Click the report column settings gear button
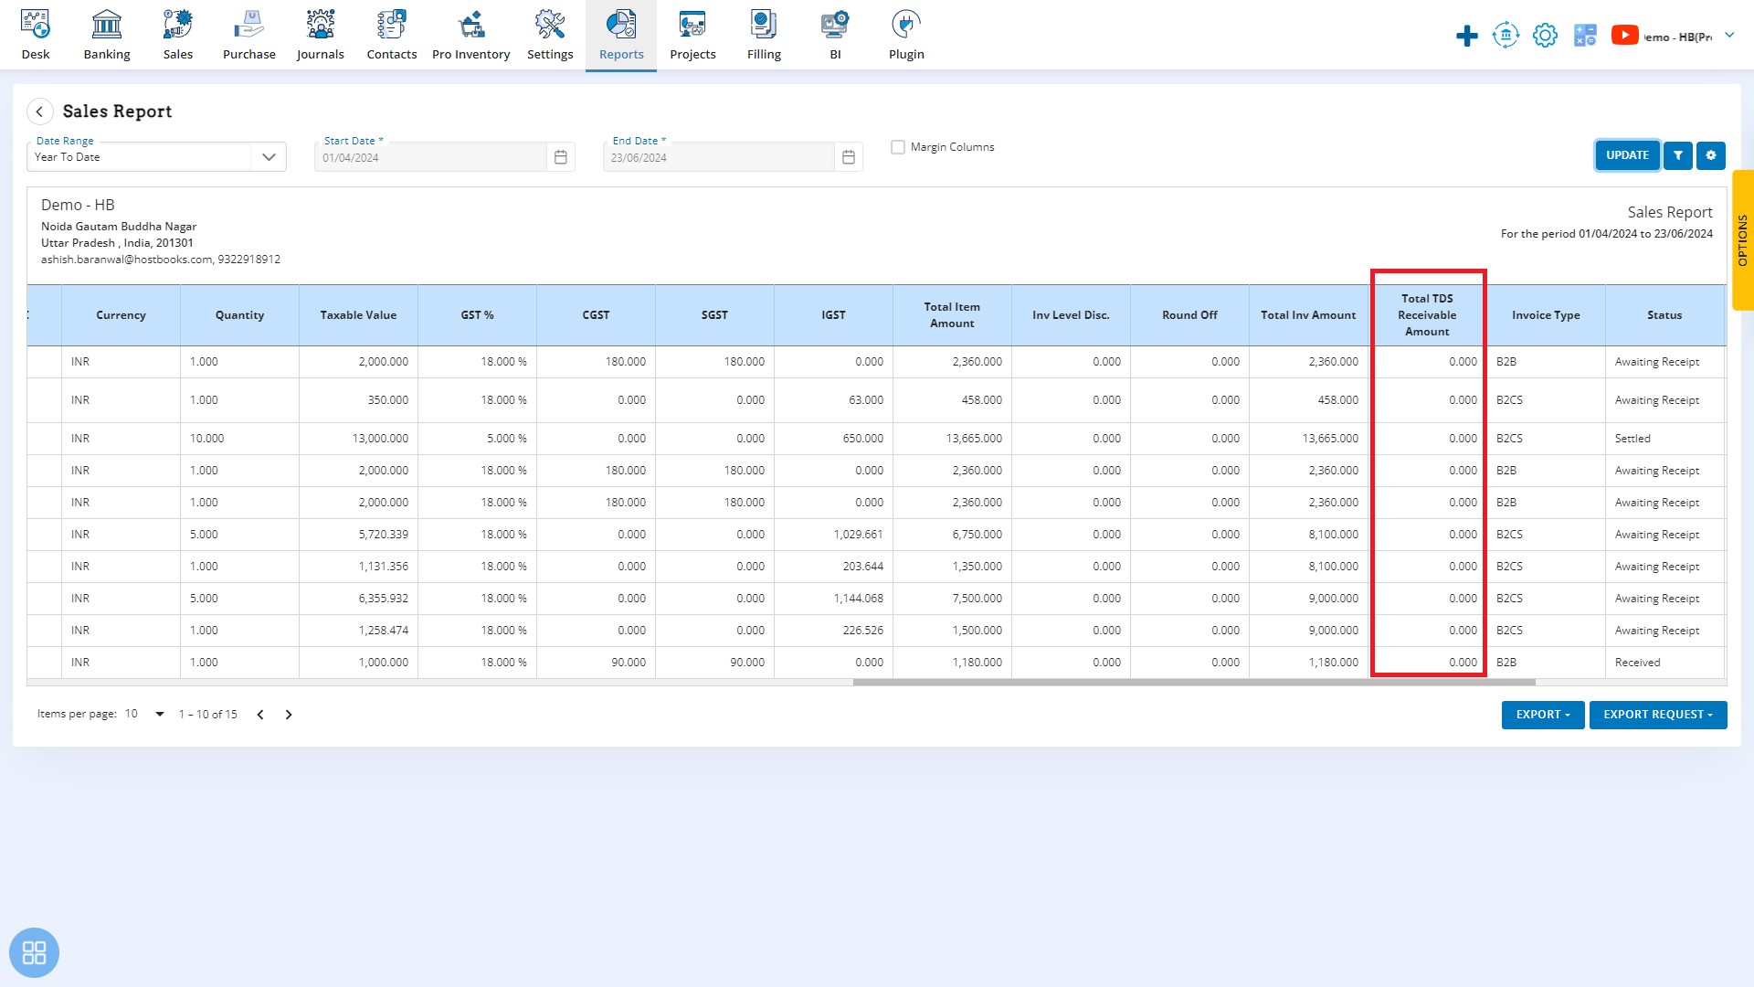The width and height of the screenshot is (1754, 987). coord(1711,155)
